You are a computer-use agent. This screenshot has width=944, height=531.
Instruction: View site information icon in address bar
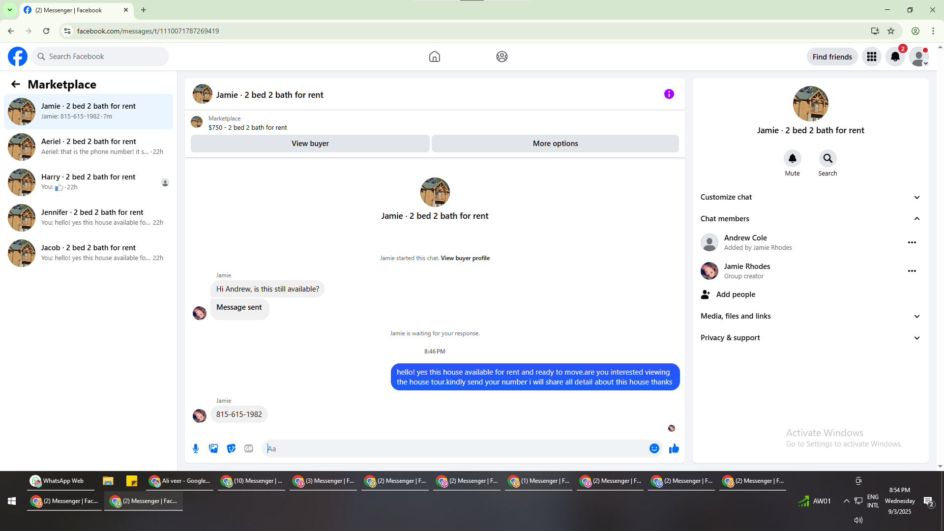[x=67, y=31]
